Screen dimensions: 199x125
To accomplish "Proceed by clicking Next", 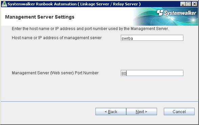I will 141,111.
